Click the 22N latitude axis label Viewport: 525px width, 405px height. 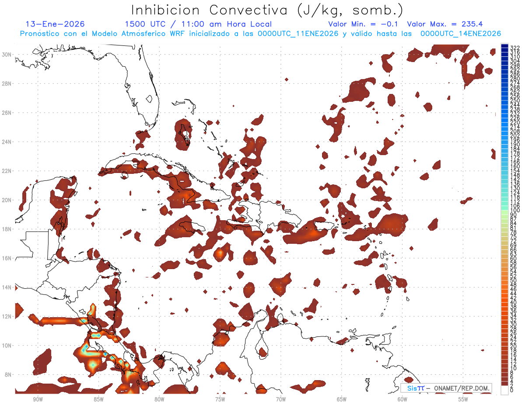(x=7, y=171)
